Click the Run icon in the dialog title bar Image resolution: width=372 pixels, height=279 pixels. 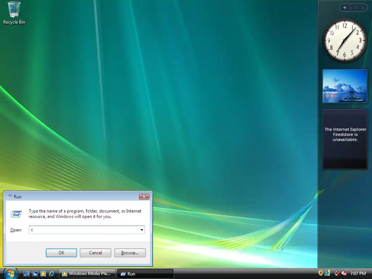click(x=9, y=197)
